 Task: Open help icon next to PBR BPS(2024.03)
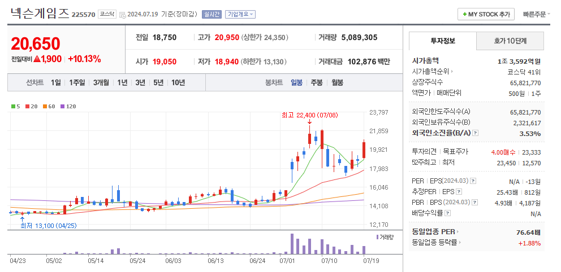[475, 203]
